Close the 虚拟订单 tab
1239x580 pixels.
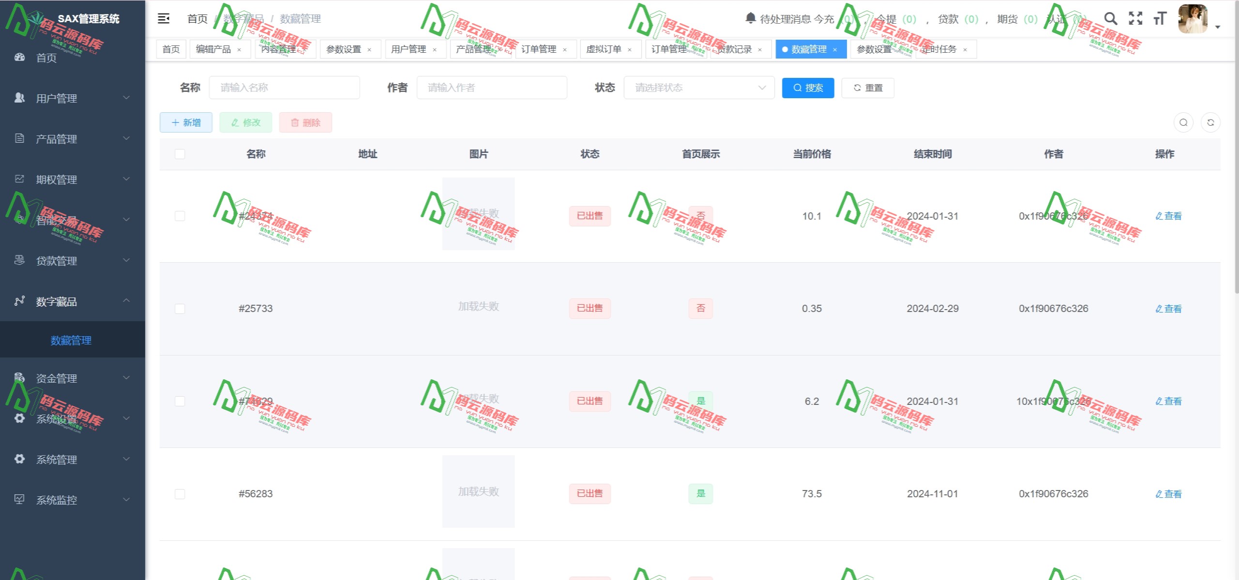630,50
